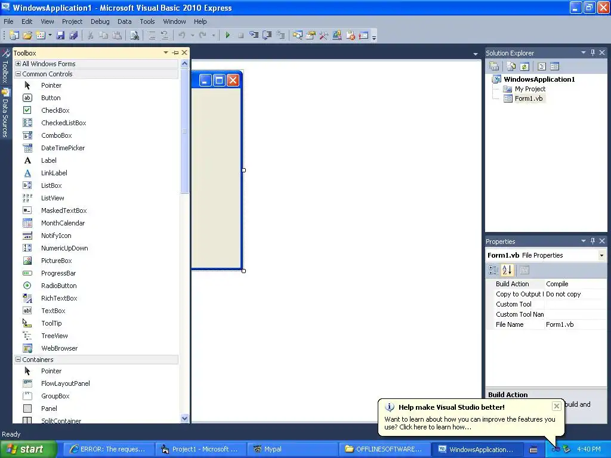Screen dimensions: 611x458
Task: Open Solution Explorer window position dropdown
Action: coord(584,52)
